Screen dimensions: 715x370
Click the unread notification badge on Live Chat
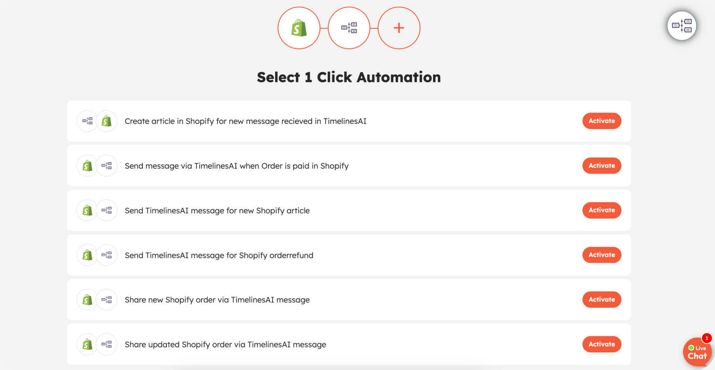pyautogui.click(x=706, y=338)
